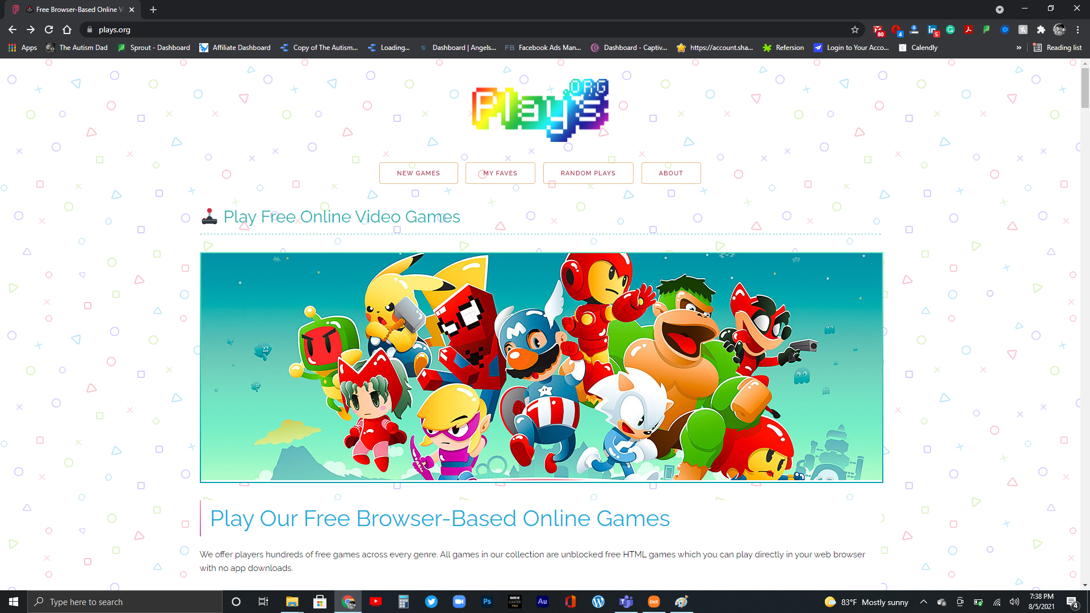Open Paint app in taskbar
This screenshot has width=1090, height=613.
click(681, 602)
